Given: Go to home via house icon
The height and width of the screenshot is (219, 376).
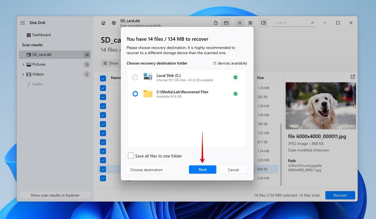Looking at the screenshot, I should [x=103, y=23].
